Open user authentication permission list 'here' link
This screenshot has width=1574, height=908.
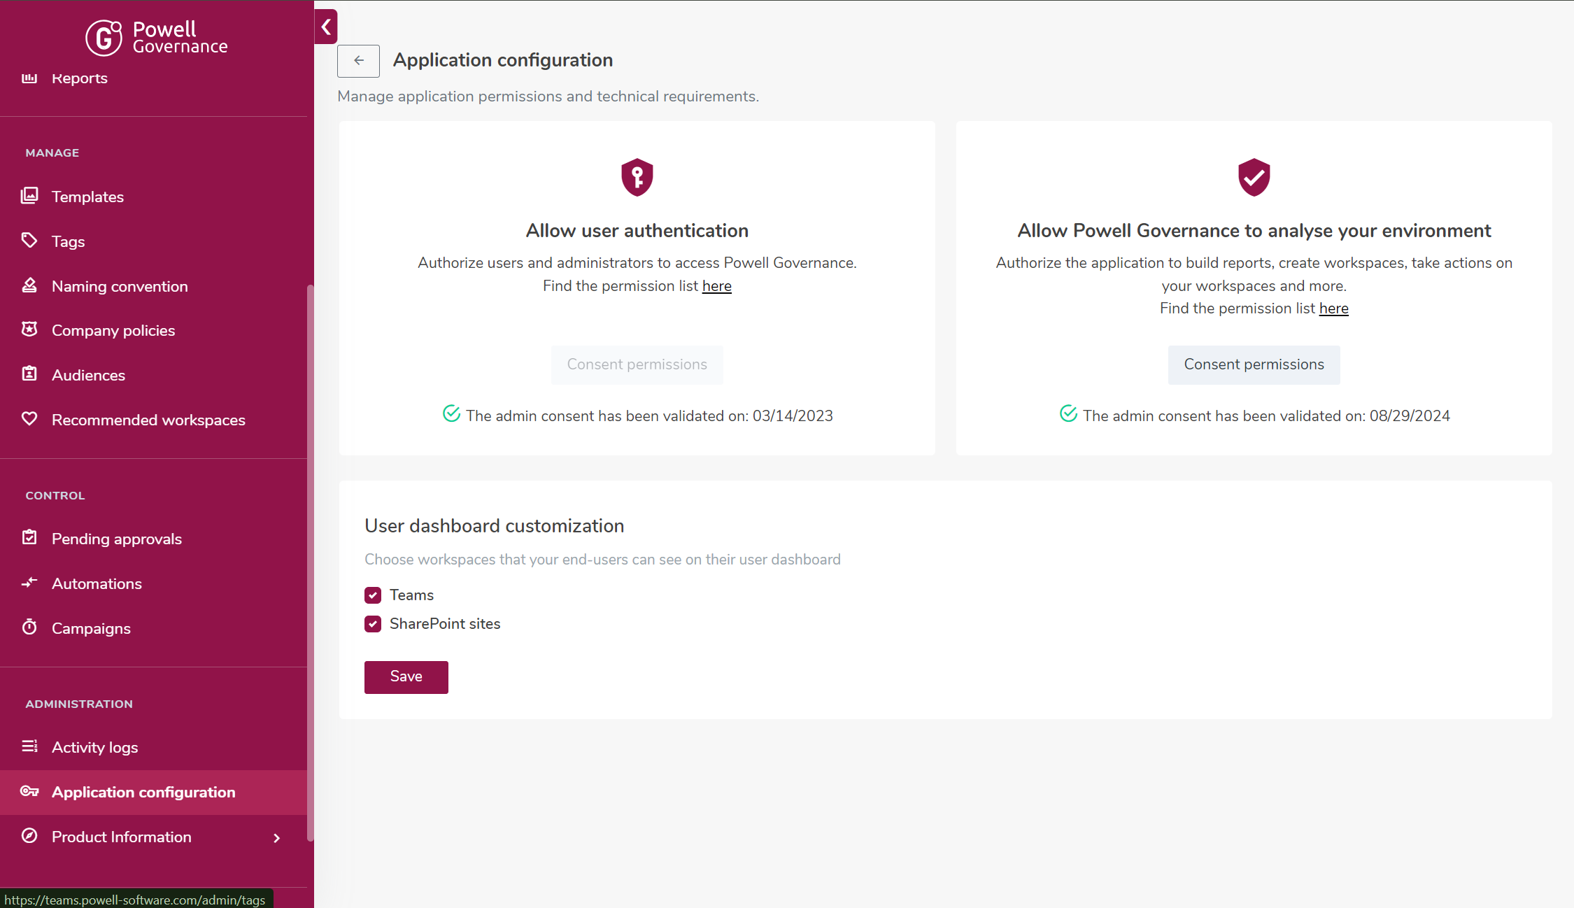716,286
